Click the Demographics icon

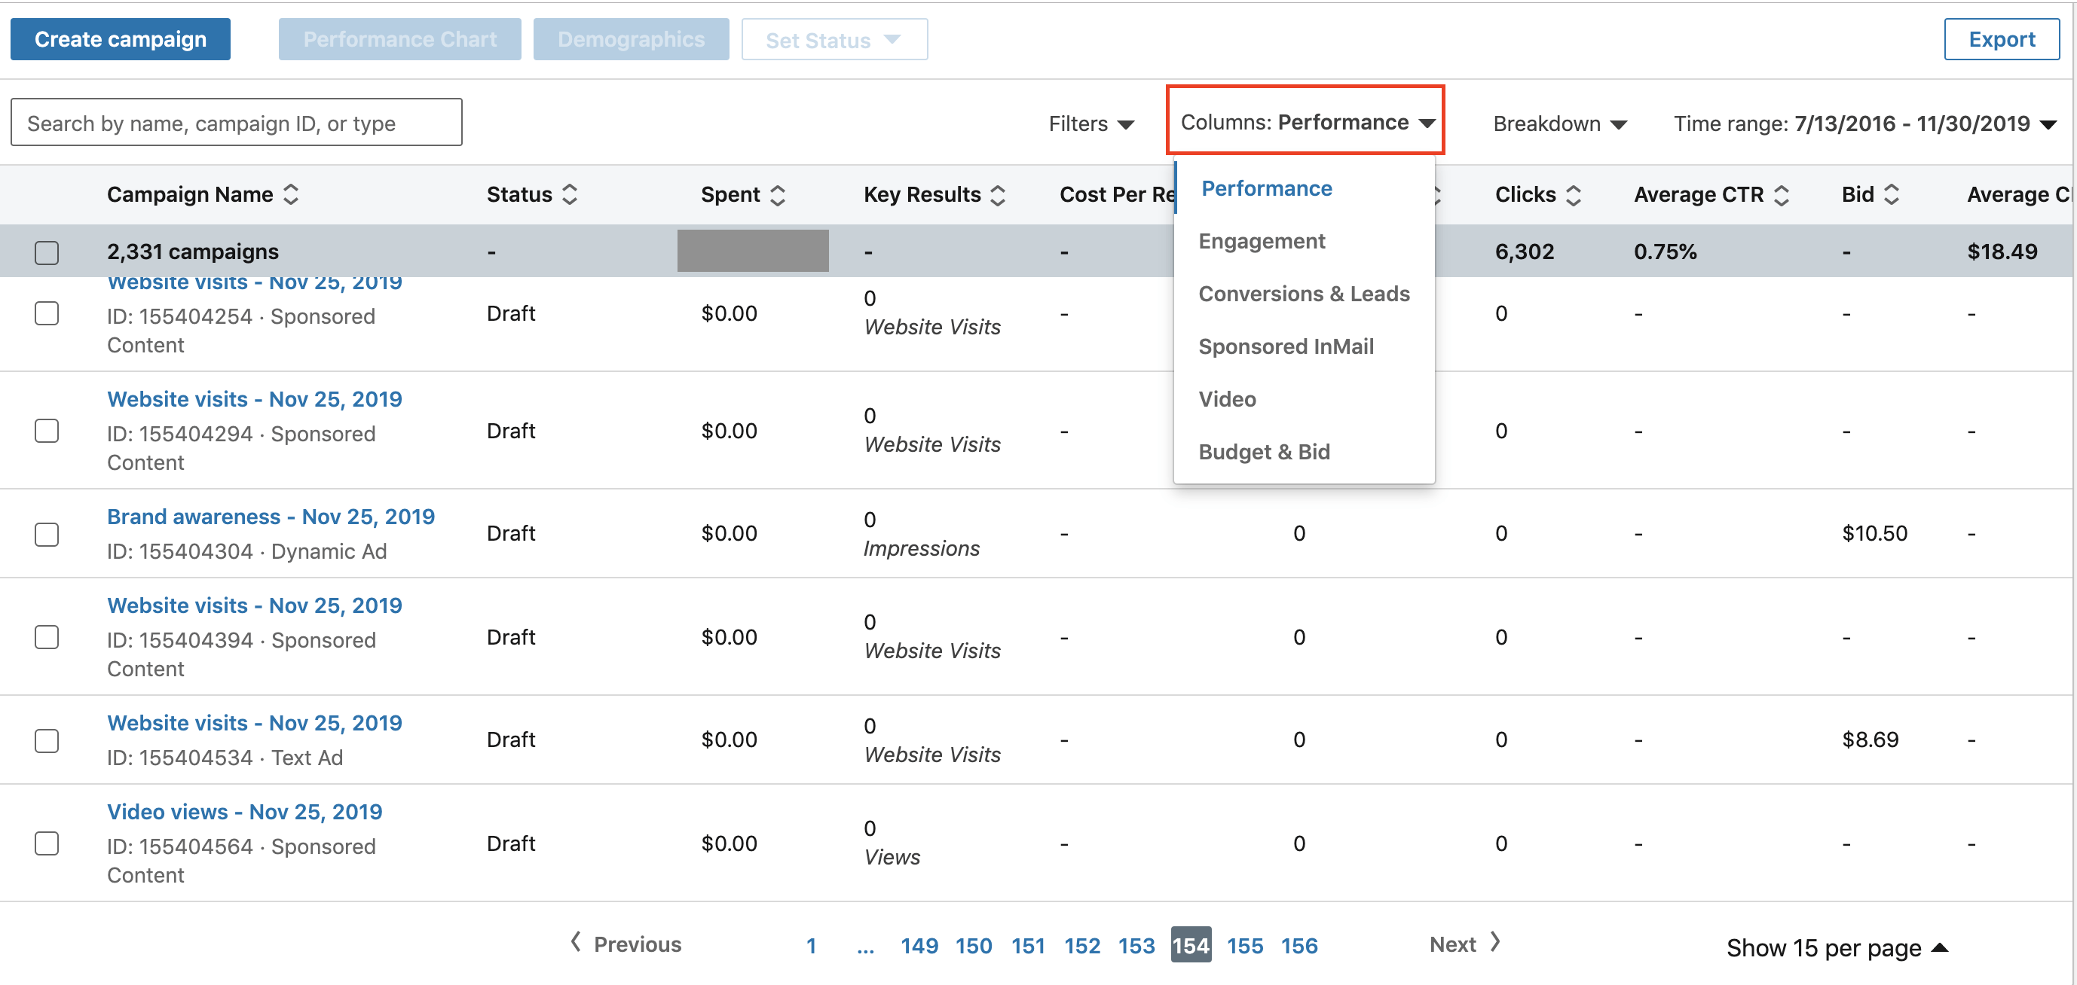pos(632,38)
